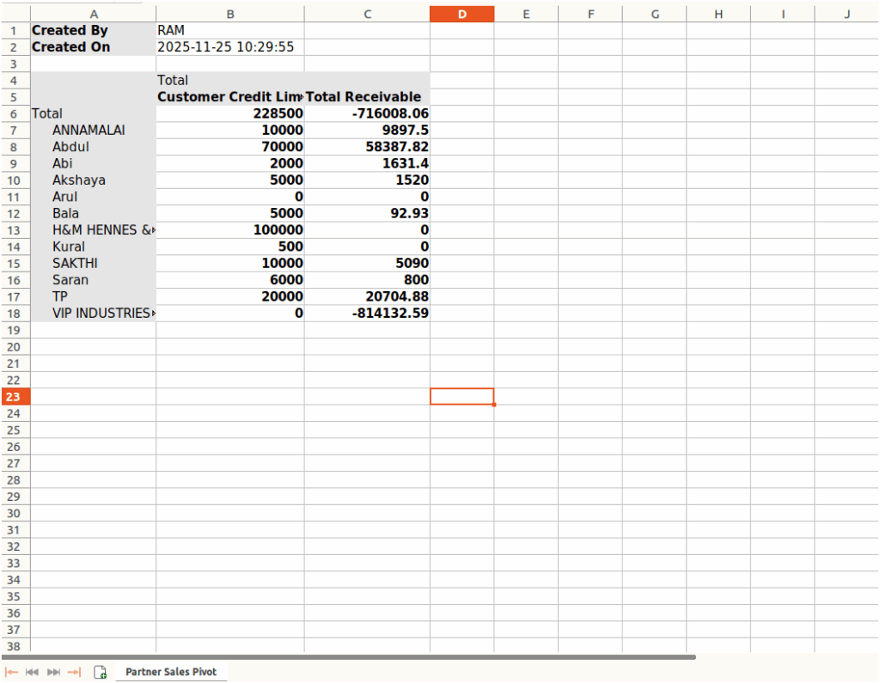Click the Created By label cell
The height and width of the screenshot is (683, 880).
[x=70, y=30]
